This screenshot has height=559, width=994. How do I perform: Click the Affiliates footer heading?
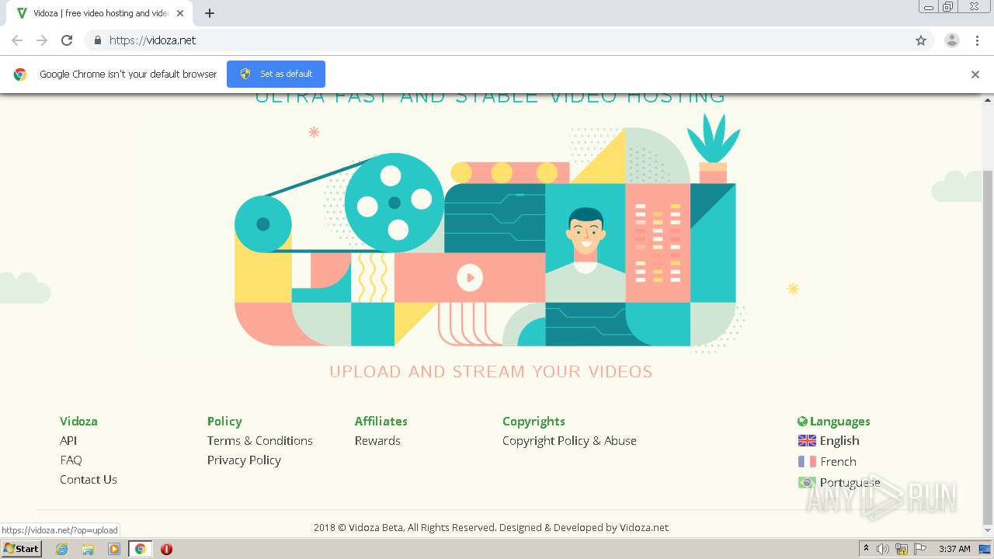point(381,421)
